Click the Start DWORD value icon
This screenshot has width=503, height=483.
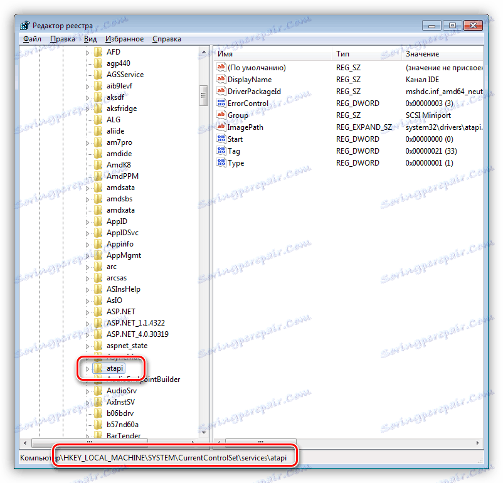(x=221, y=139)
